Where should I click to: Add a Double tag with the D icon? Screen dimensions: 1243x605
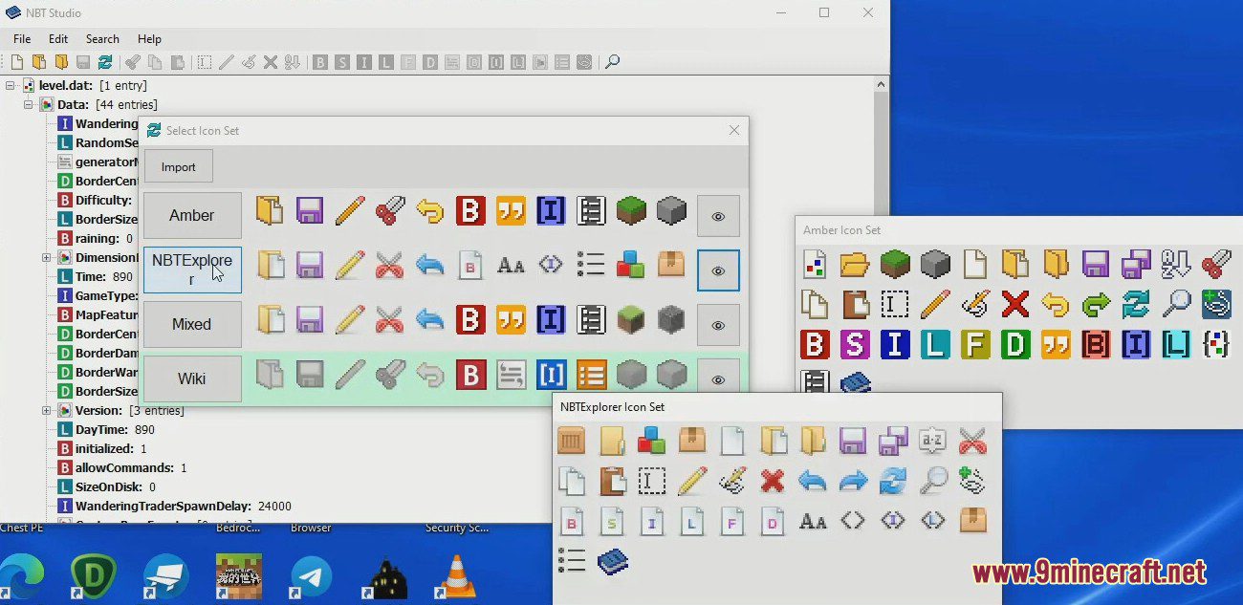click(430, 62)
